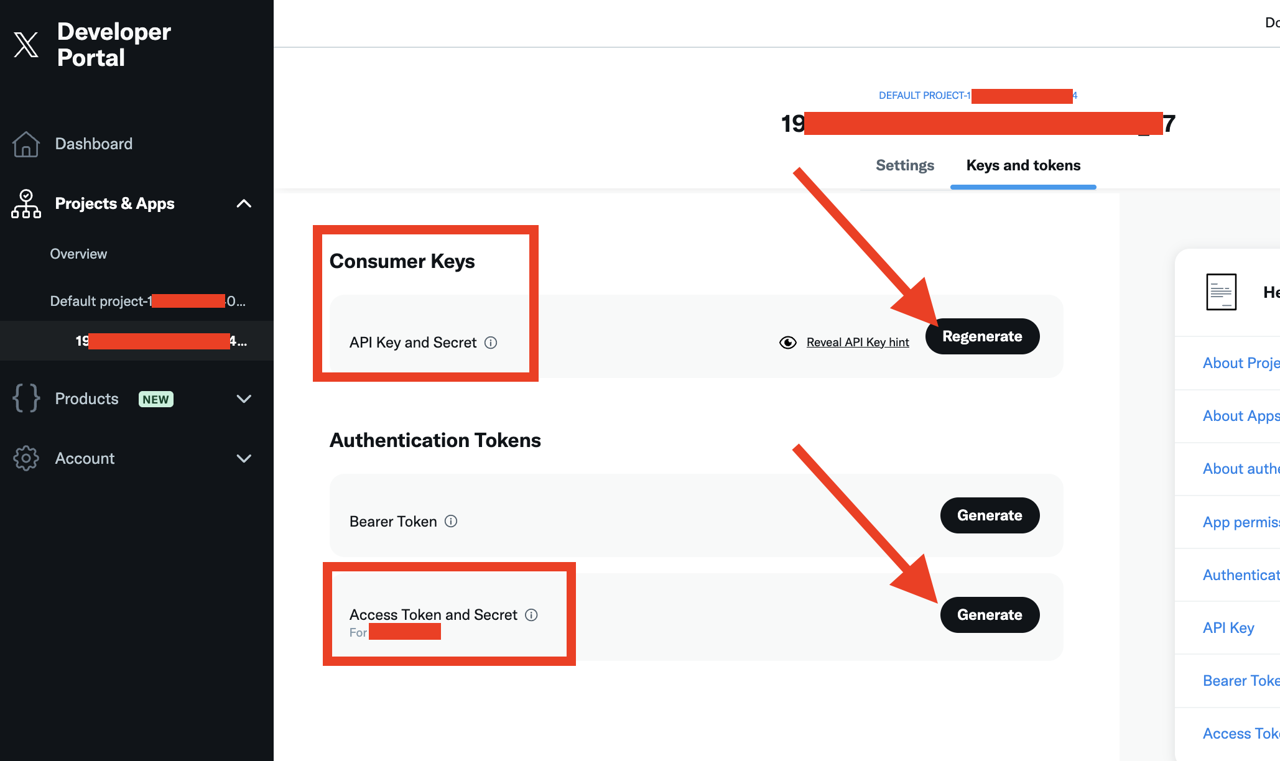Regenerate the API Key and Secret
The height and width of the screenshot is (761, 1280).
point(982,336)
